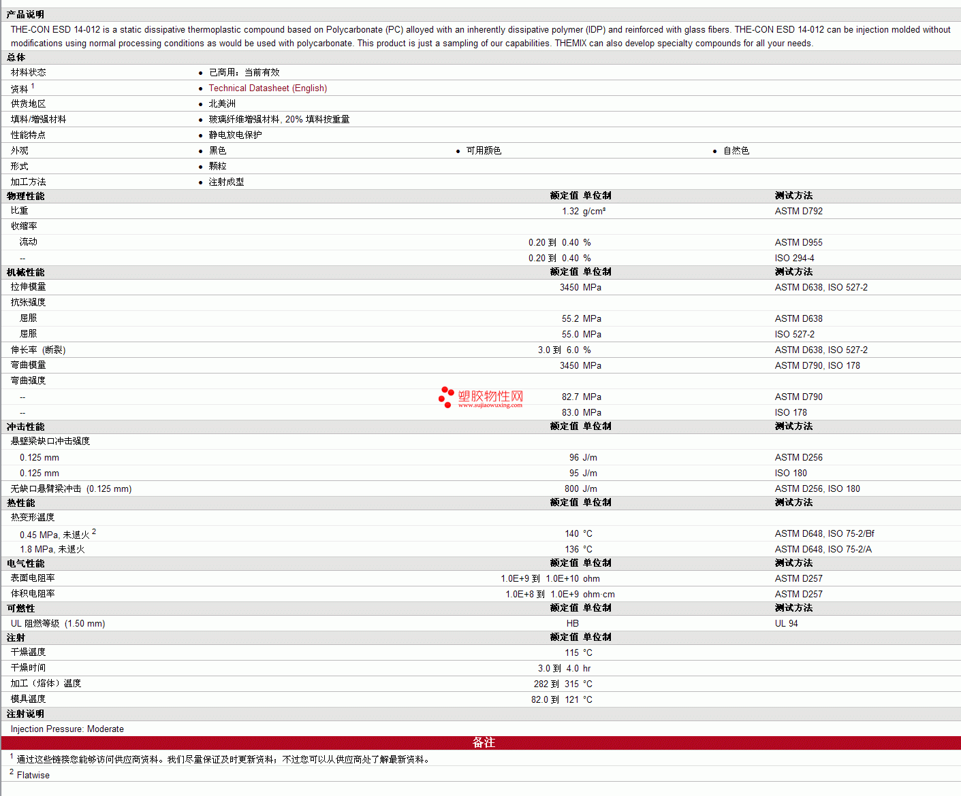Click the 体积电阻率 row label
The width and height of the screenshot is (961, 796).
point(33,594)
